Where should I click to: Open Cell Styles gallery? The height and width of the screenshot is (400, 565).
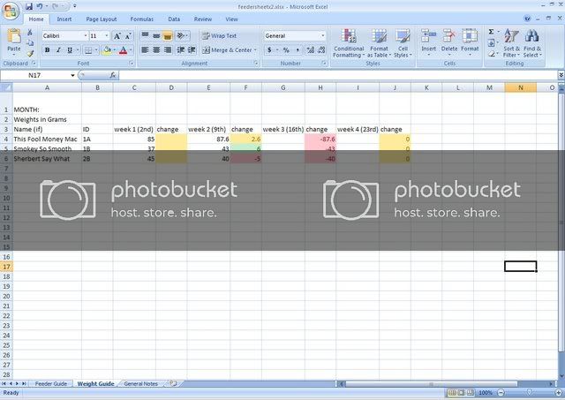pyautogui.click(x=402, y=42)
